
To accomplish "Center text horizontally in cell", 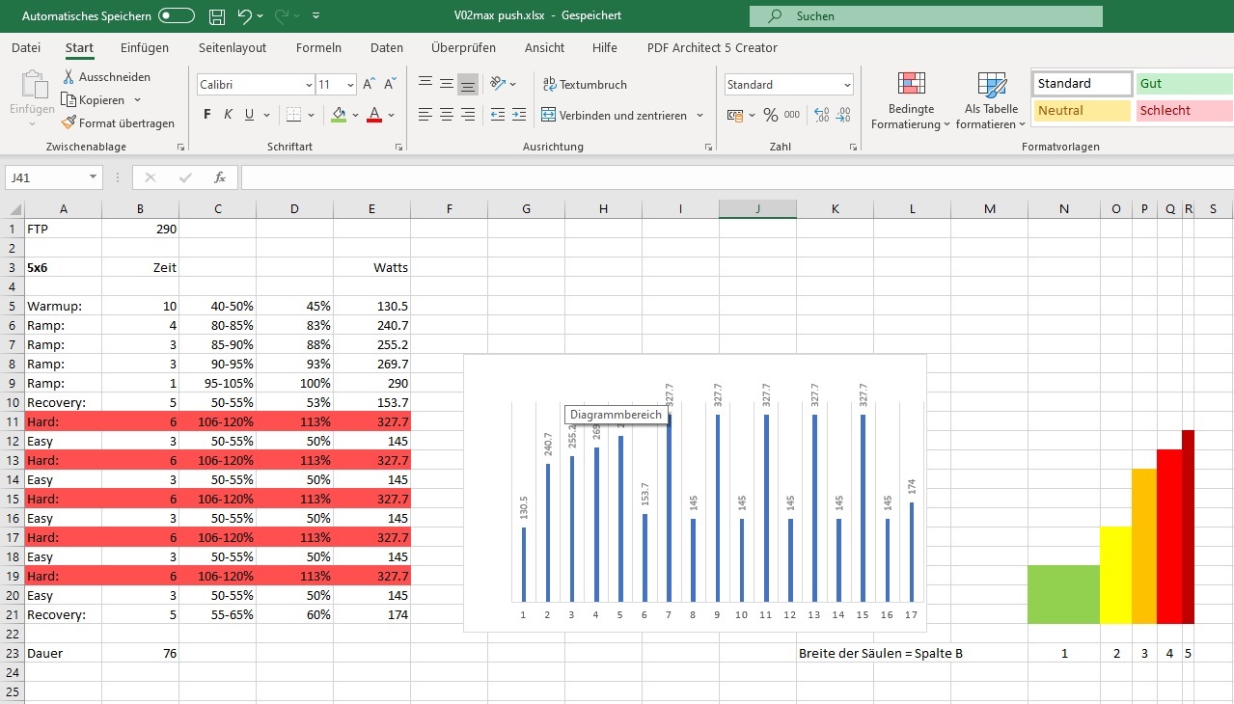I will 447,115.
